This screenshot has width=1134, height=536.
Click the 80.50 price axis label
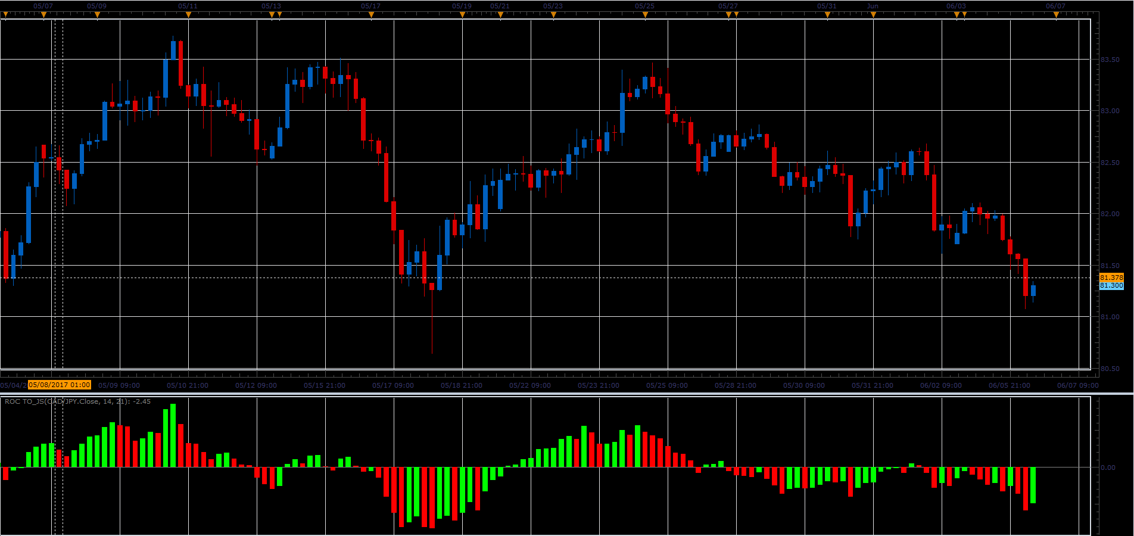click(x=1110, y=369)
